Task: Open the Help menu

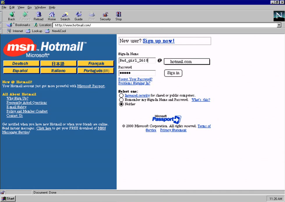Action: click(52, 7)
